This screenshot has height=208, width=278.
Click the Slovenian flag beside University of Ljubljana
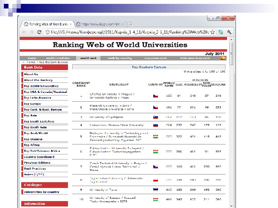coord(156,117)
